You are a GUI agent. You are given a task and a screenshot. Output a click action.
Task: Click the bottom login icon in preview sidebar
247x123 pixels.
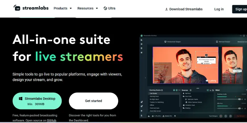[x=142, y=115]
